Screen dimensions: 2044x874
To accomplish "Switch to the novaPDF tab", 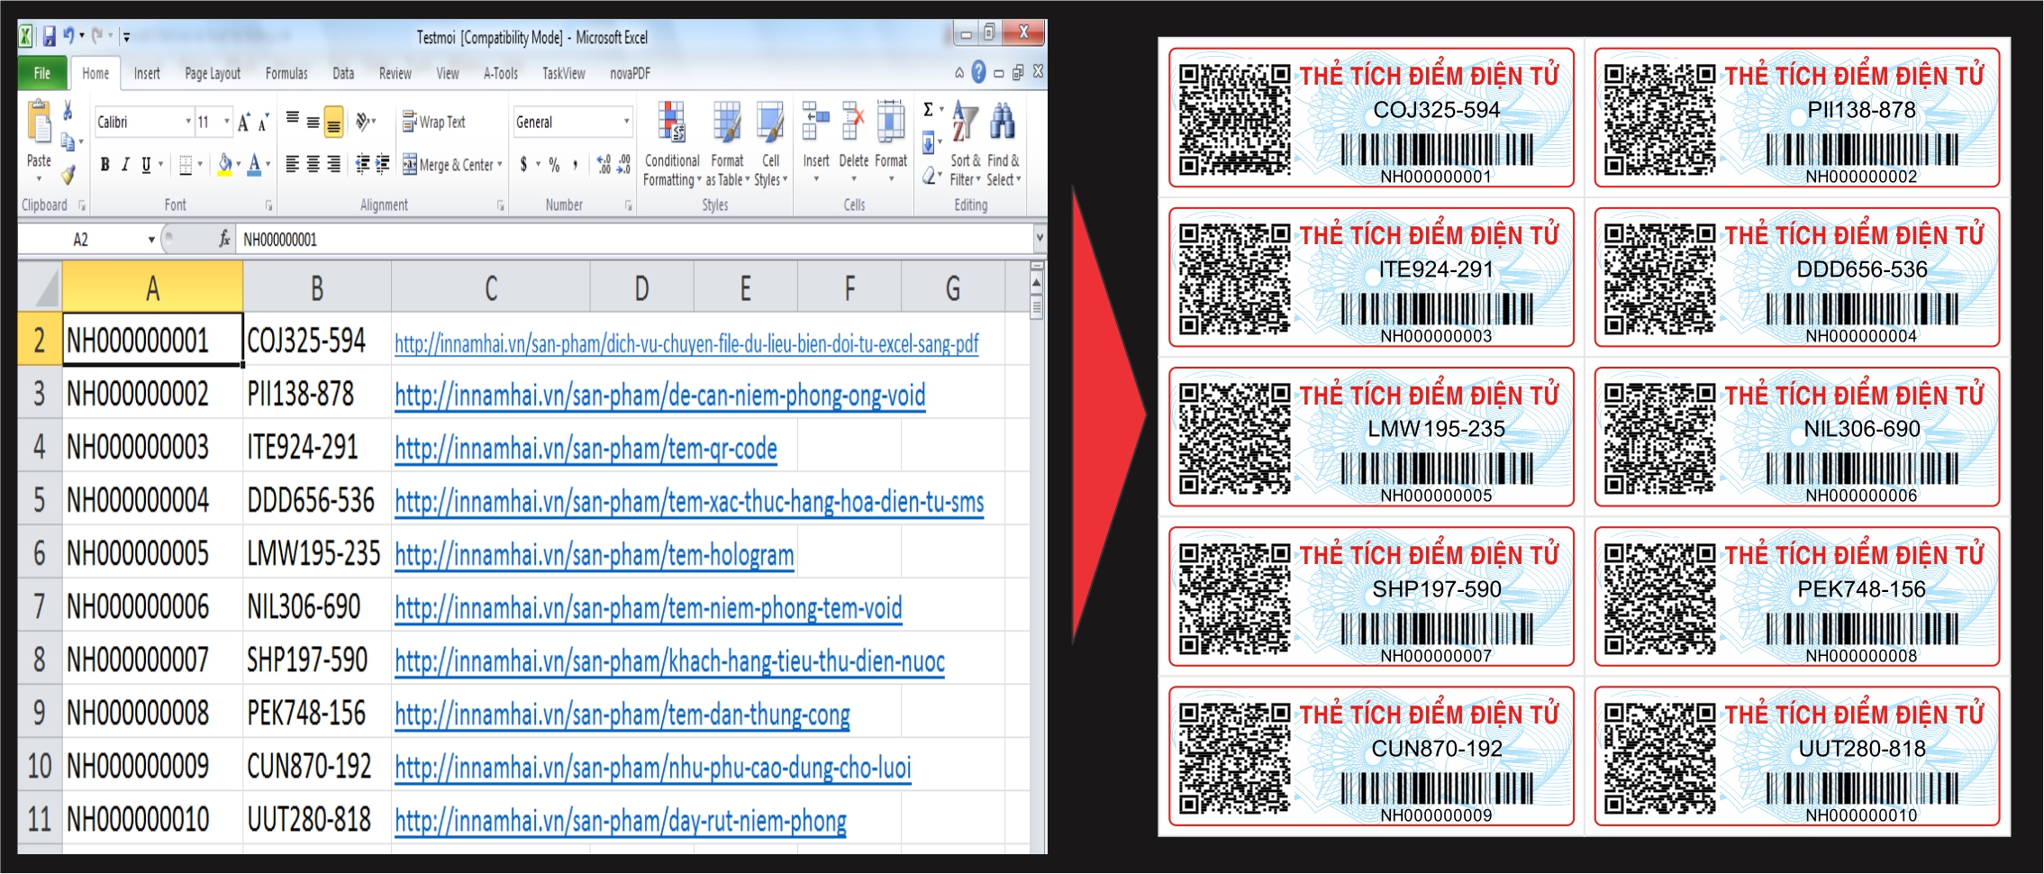I will click(x=630, y=73).
